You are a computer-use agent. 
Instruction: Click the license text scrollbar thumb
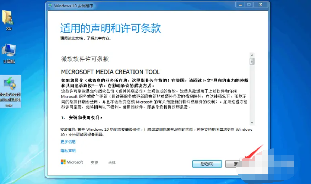tap(252, 61)
